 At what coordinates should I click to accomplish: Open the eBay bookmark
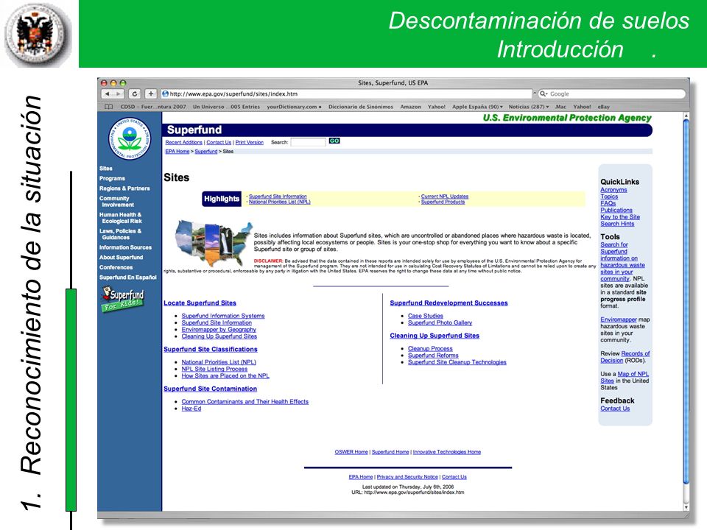(603, 107)
